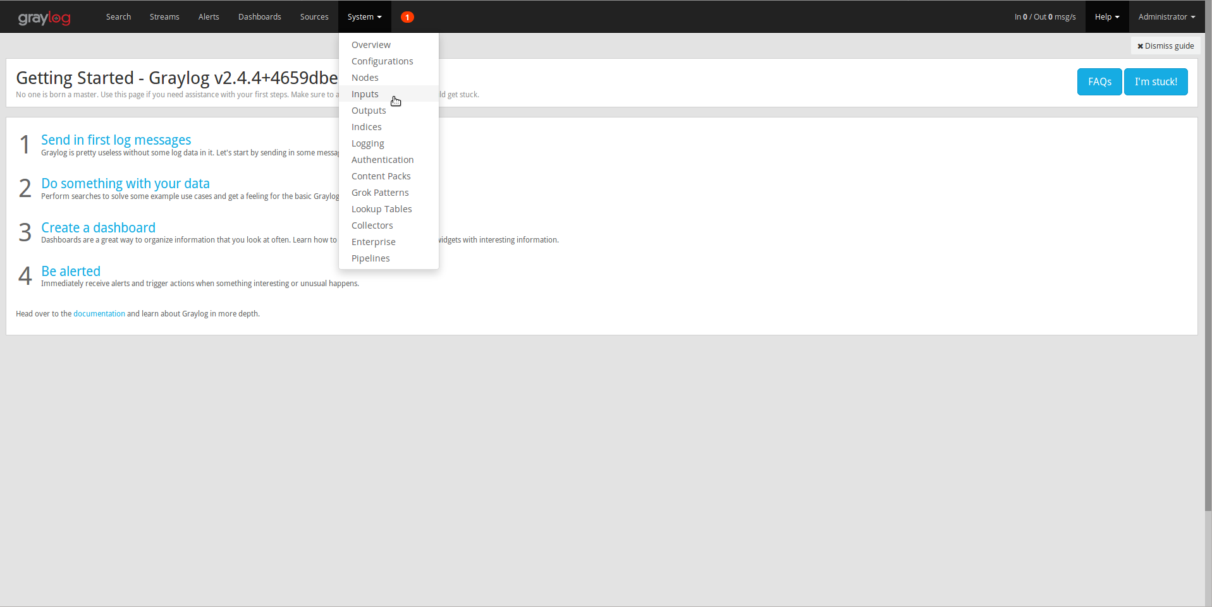Open the Alerts page
The width and height of the screenshot is (1212, 607).
209,17
